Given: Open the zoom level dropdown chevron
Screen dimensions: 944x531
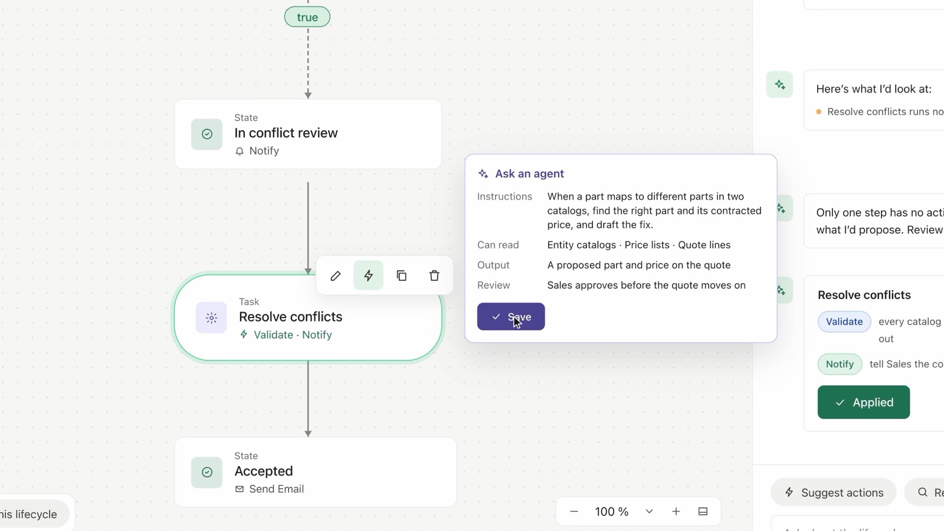Looking at the screenshot, I should (x=649, y=512).
